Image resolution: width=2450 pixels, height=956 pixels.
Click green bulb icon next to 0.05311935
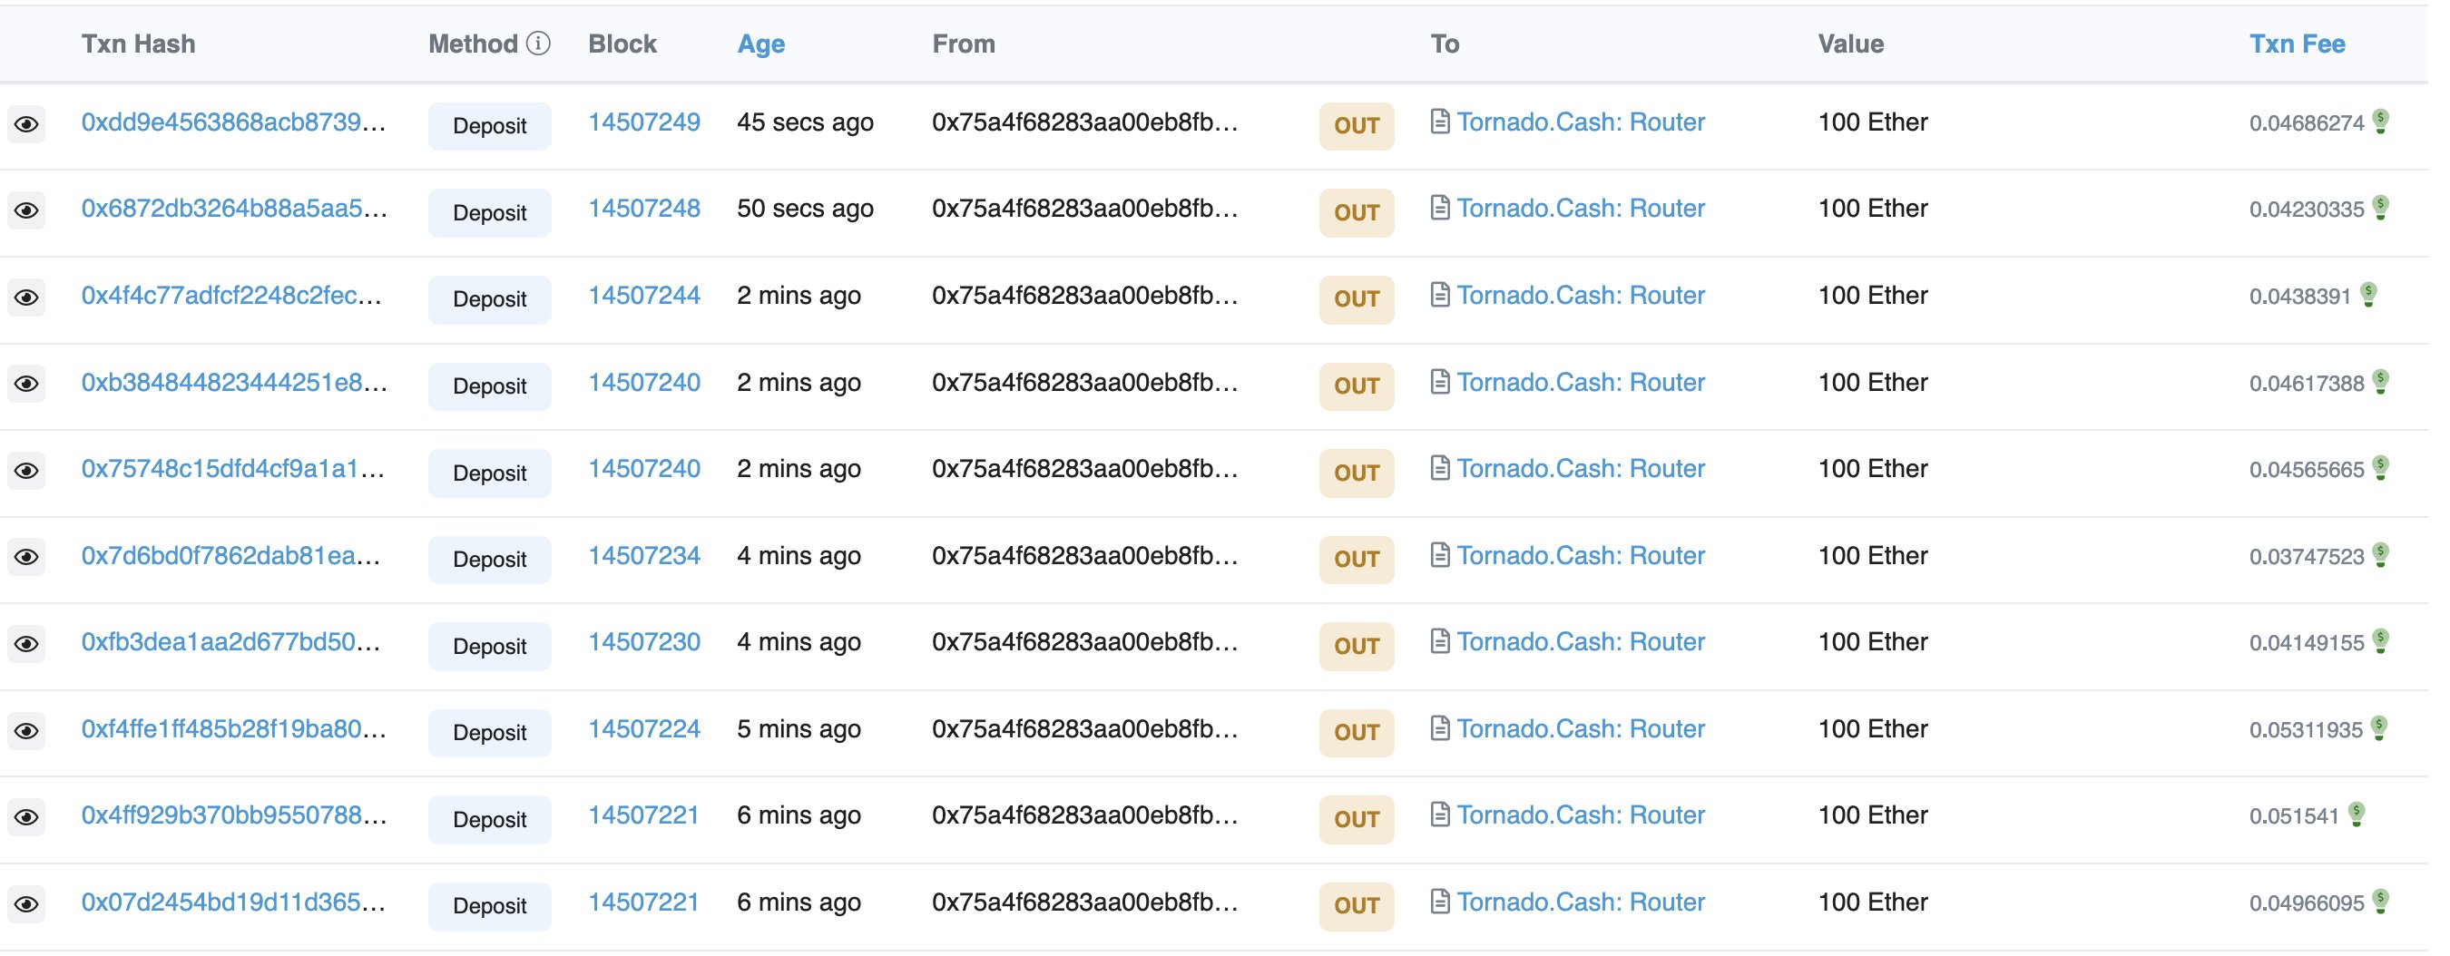[x=2379, y=729]
